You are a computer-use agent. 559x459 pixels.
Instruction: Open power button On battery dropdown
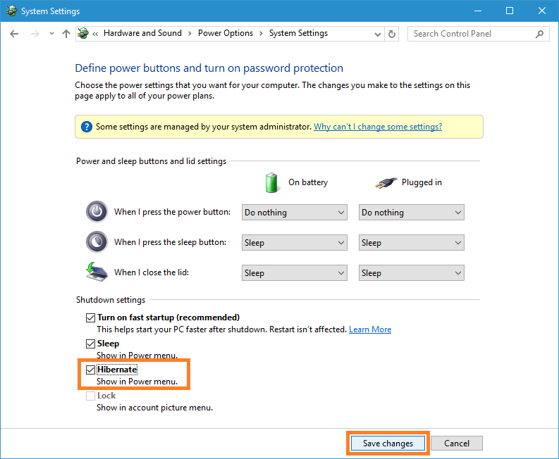(x=295, y=213)
